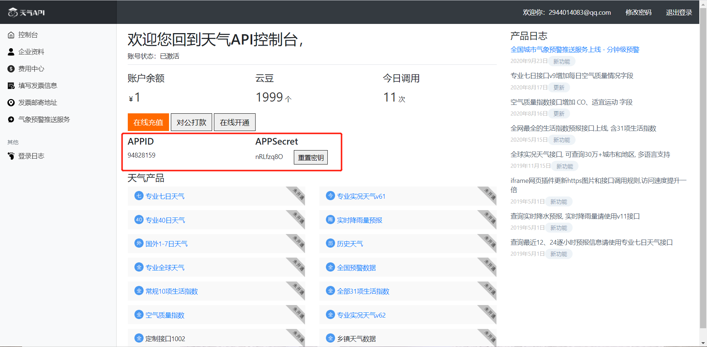Click the 更新 tag dated 2020年8月17日
The image size is (707, 347).
(559, 88)
